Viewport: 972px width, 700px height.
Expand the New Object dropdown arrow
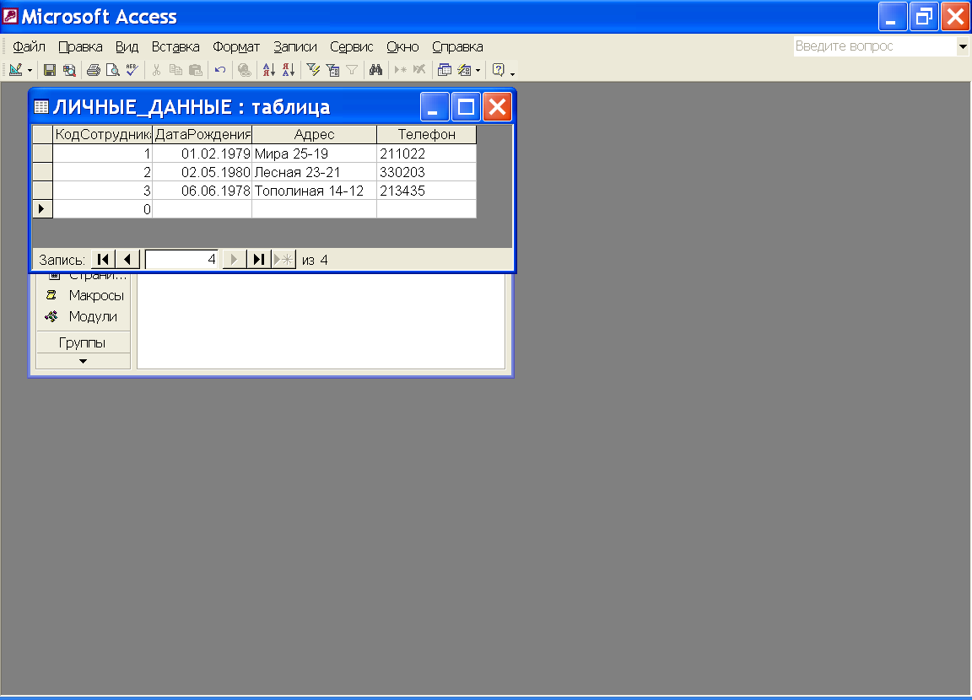[478, 71]
